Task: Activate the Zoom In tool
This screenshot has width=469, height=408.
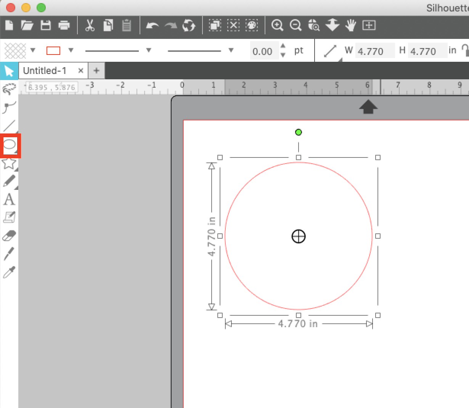Action: [x=278, y=25]
